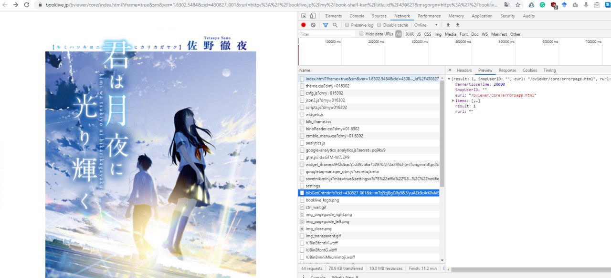Filter requests by WS type

(485, 34)
